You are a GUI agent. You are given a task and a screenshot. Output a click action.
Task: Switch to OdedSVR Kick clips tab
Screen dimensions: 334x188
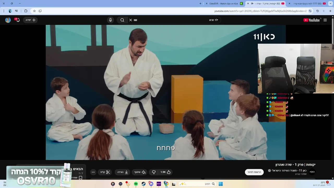pyautogui.click(x=224, y=4)
